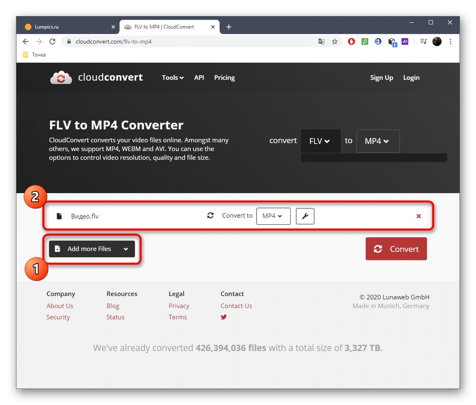Open the Terms link
The image size is (476, 405).
[177, 317]
